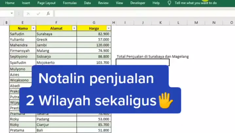235x133 pixels.
Task: Click the Nama cell containing Firmansyah
Action: [x=22, y=51]
